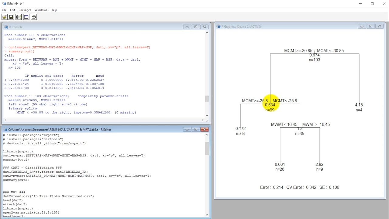Click 'MWMT< 16.45' split label in plot
389x219 pixels.
[284, 124]
